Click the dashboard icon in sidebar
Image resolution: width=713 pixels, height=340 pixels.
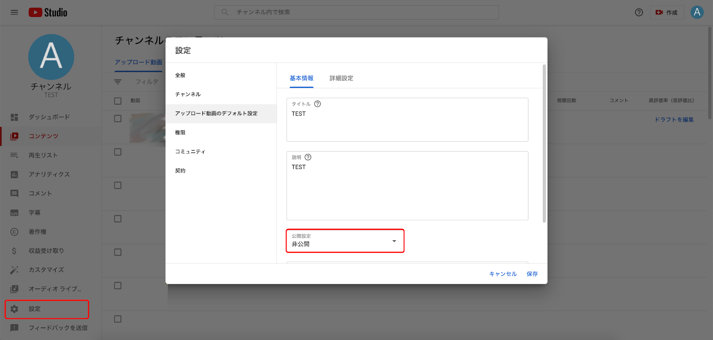[14, 117]
